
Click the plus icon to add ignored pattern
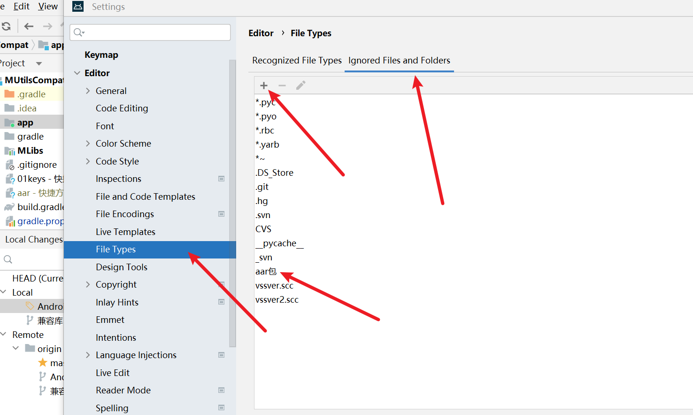264,86
